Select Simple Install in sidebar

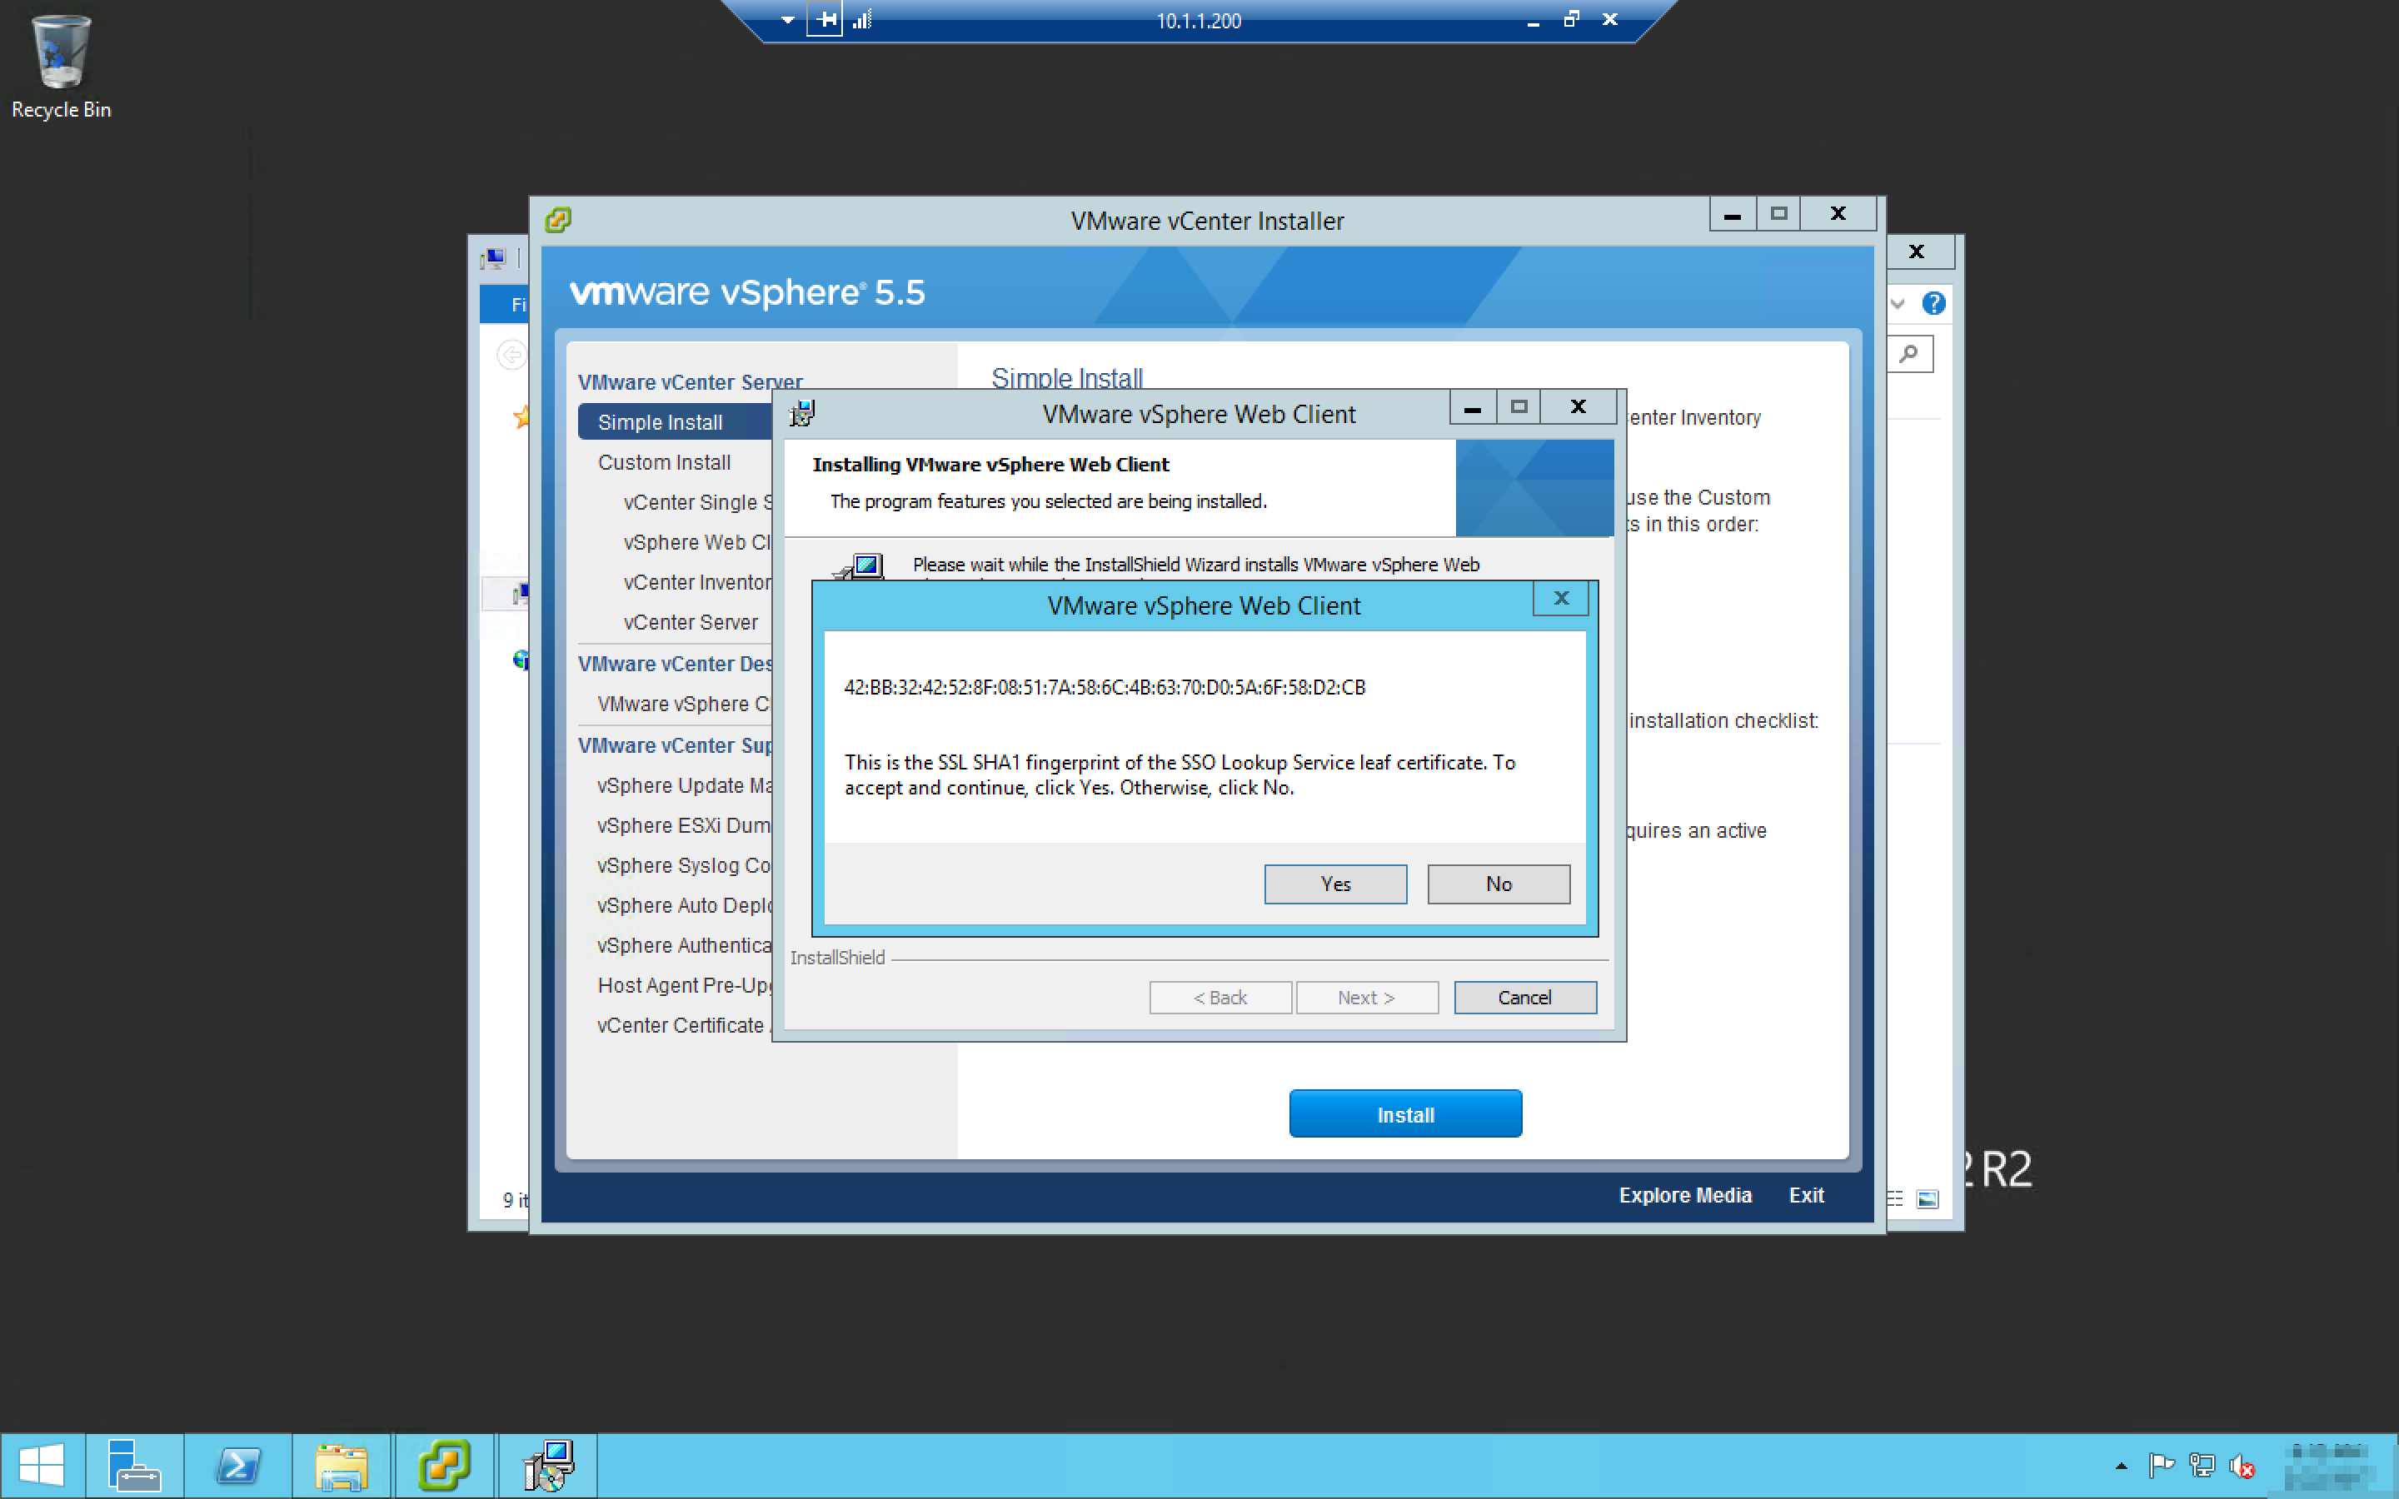(x=675, y=422)
